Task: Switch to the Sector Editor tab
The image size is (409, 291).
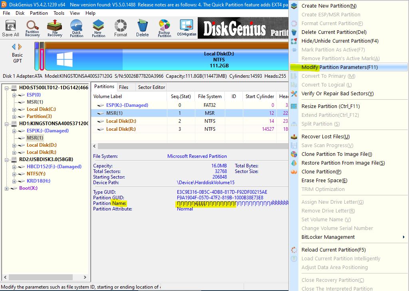Action: (x=151, y=87)
